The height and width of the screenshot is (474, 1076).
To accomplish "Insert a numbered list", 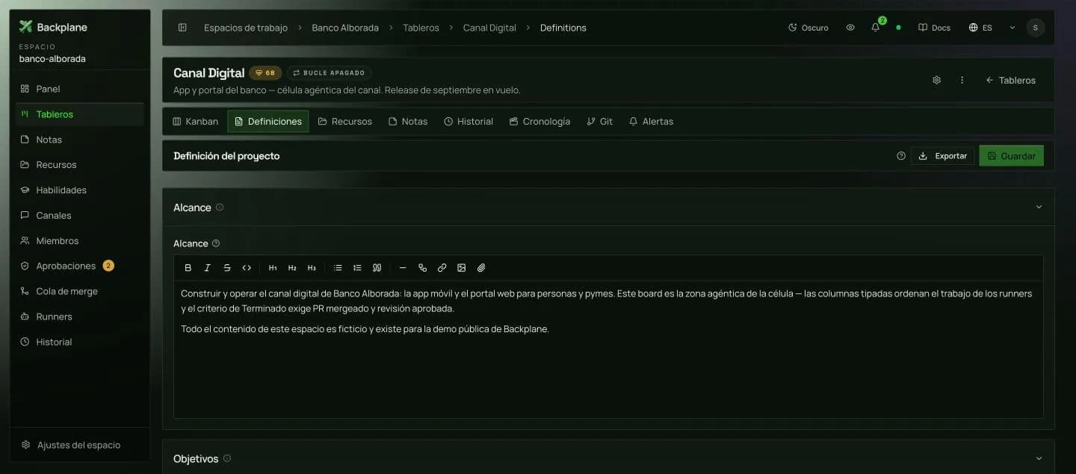I will point(357,268).
